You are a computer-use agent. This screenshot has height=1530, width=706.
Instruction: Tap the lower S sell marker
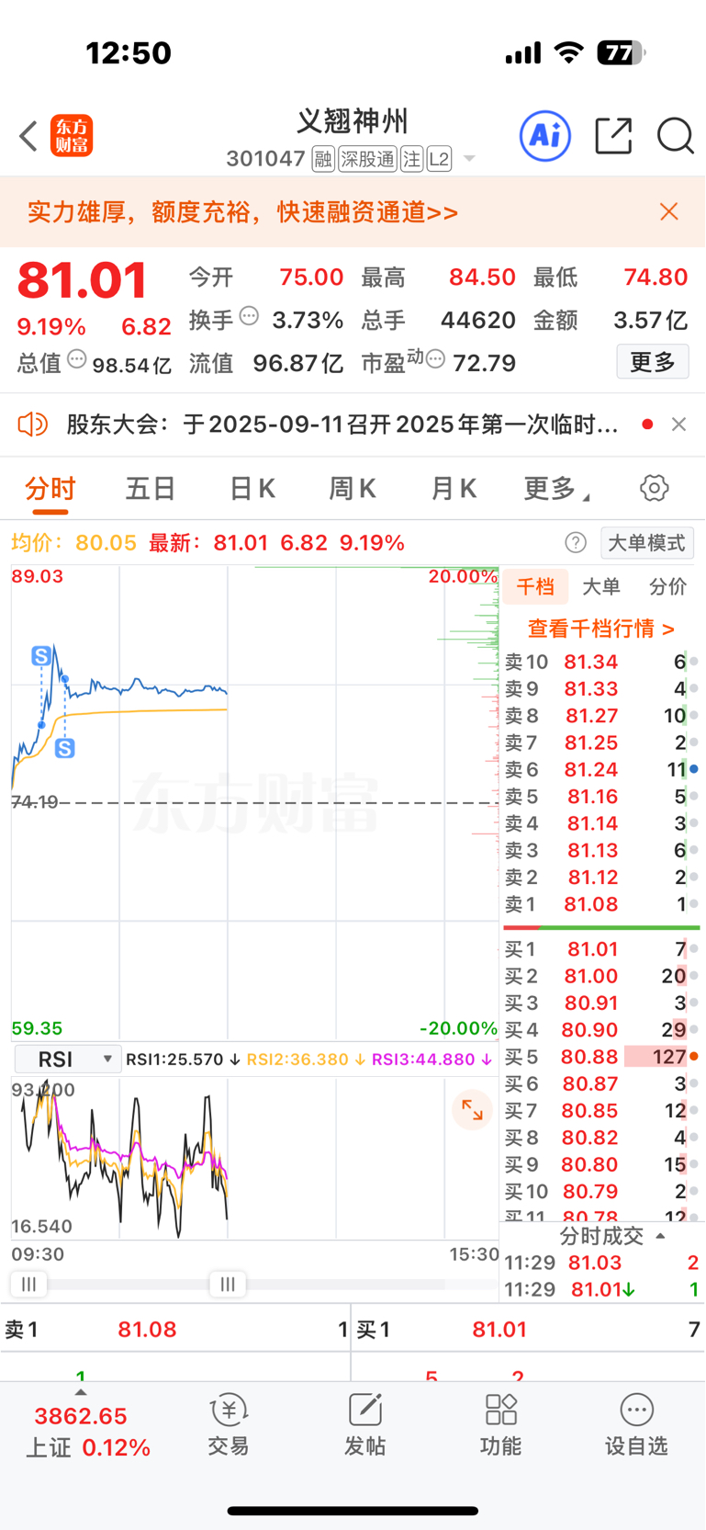pos(64,749)
